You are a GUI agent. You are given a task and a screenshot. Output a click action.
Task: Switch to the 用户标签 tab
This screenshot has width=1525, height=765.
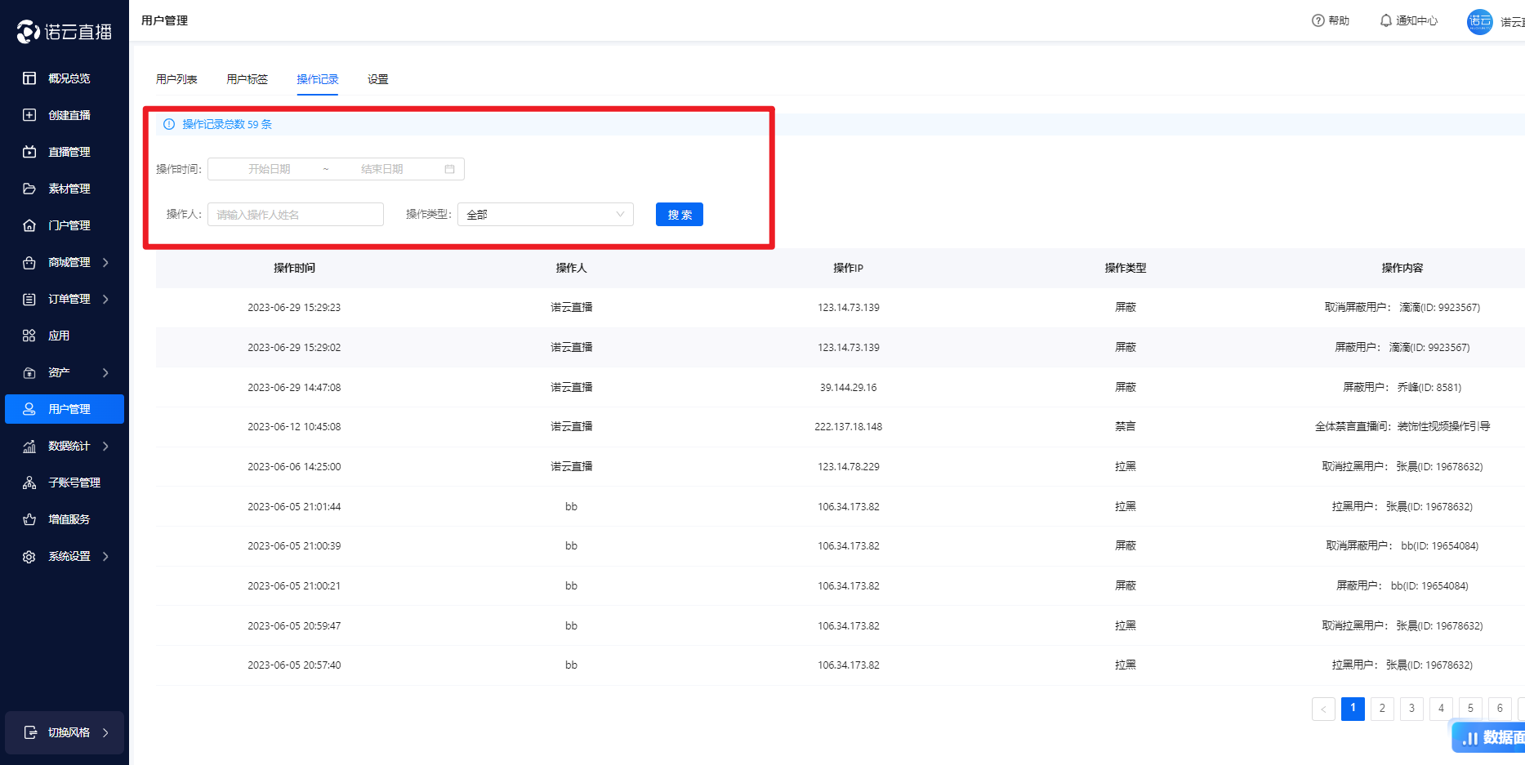(247, 79)
